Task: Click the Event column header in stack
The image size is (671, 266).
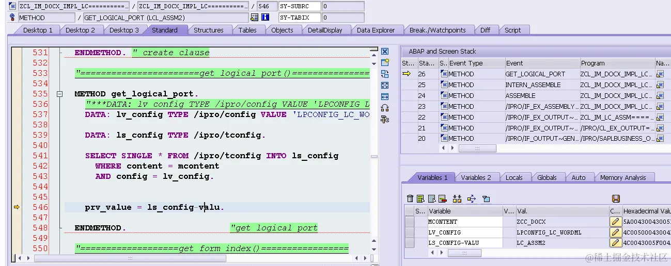Action: point(542,63)
